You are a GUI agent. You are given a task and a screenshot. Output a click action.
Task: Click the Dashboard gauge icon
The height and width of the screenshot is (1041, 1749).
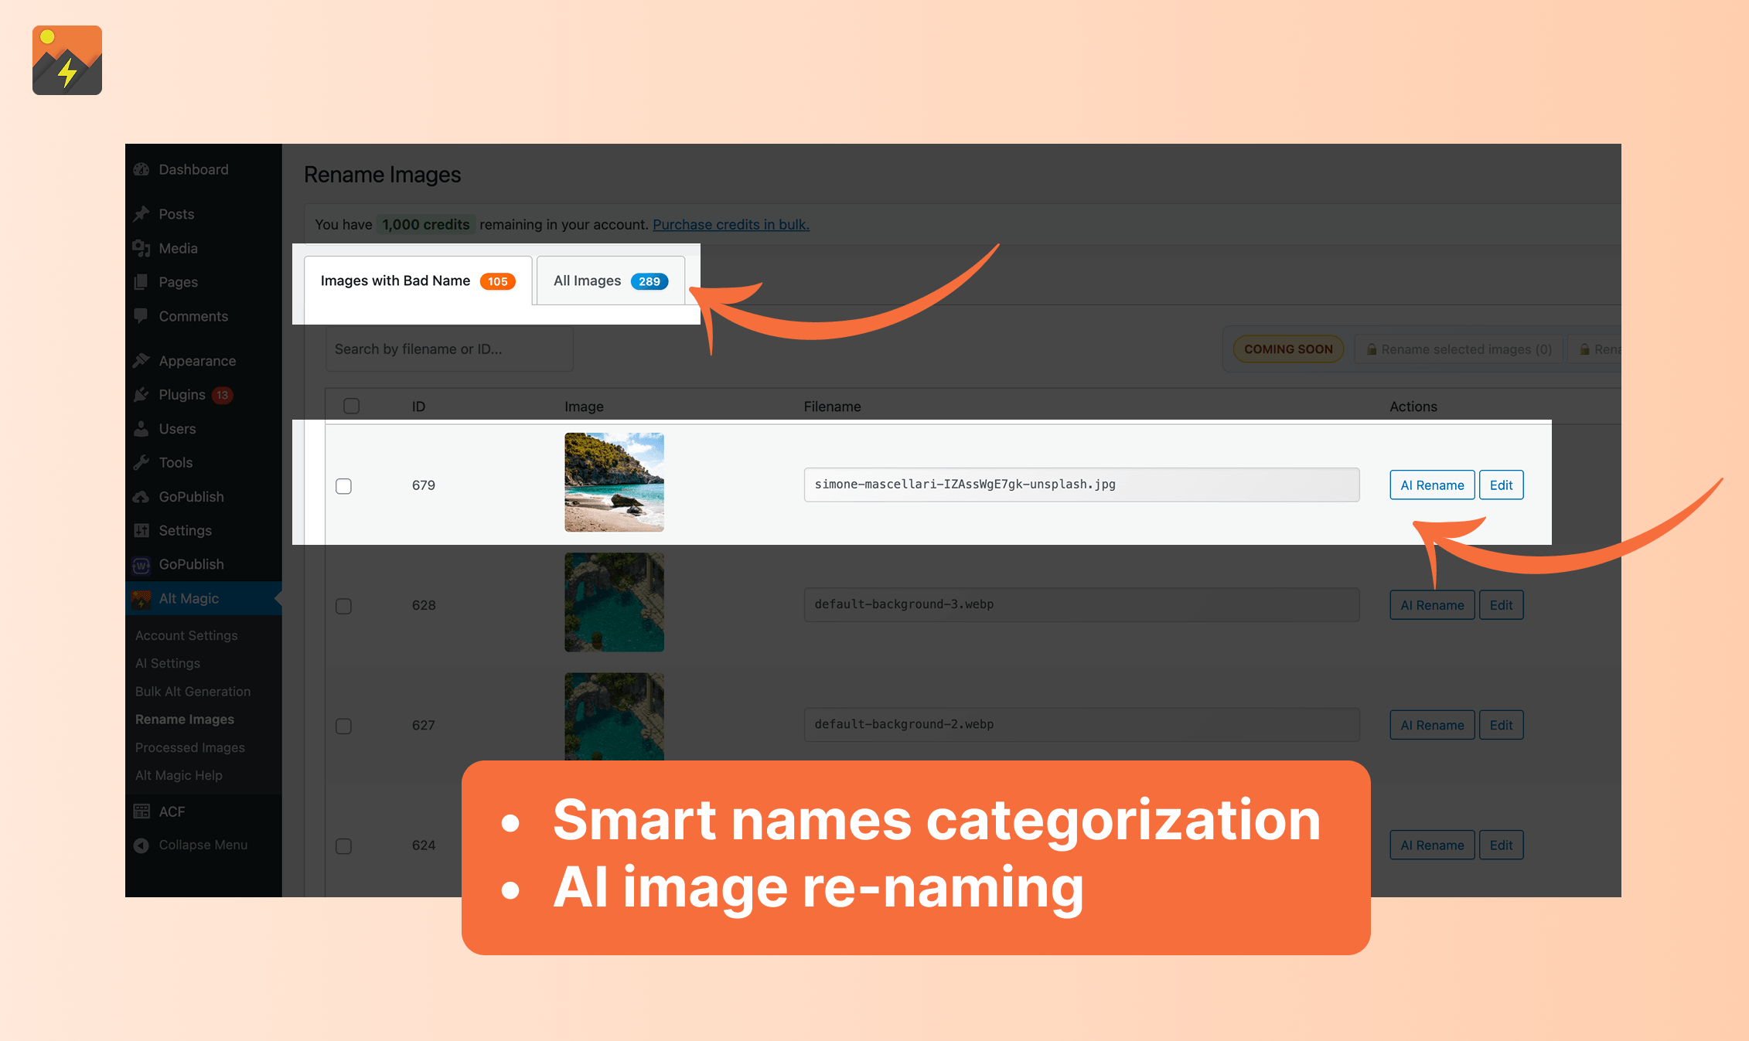(x=141, y=169)
